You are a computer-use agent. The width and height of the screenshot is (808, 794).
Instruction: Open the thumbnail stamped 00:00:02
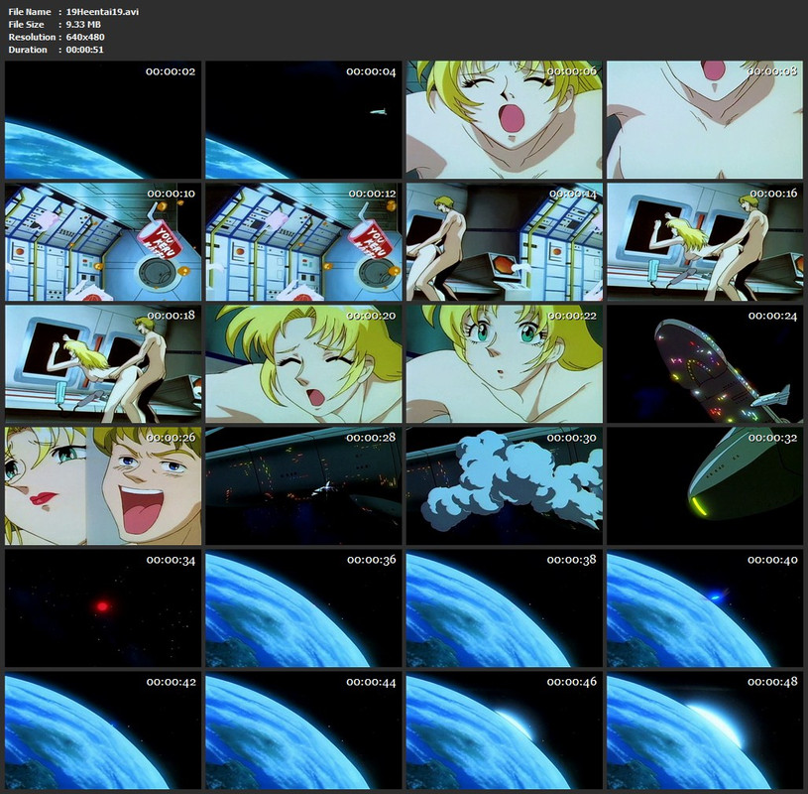coord(103,120)
